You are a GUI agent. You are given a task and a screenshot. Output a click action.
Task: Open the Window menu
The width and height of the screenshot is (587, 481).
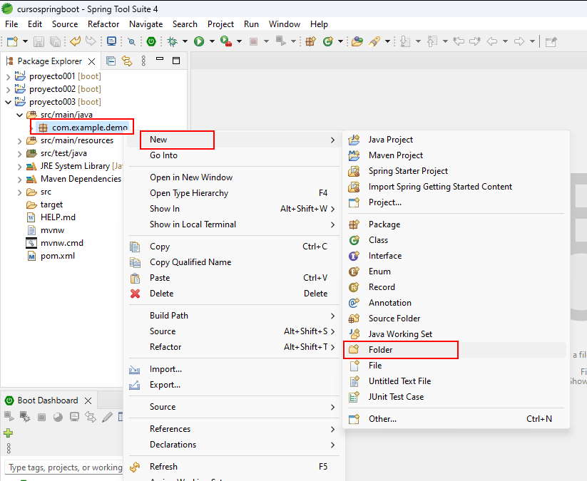[285, 24]
